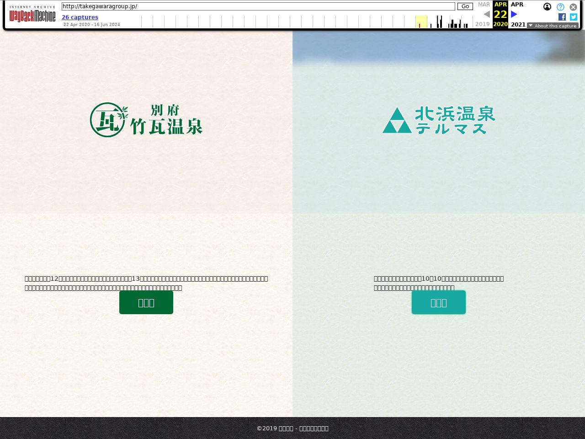The image size is (585, 439).
Task: Click the capture date range text
Action: coord(92,25)
